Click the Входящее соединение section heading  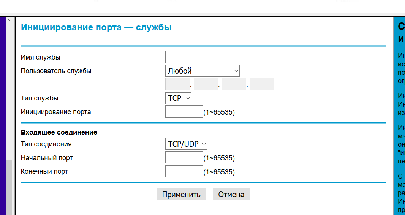coord(59,132)
